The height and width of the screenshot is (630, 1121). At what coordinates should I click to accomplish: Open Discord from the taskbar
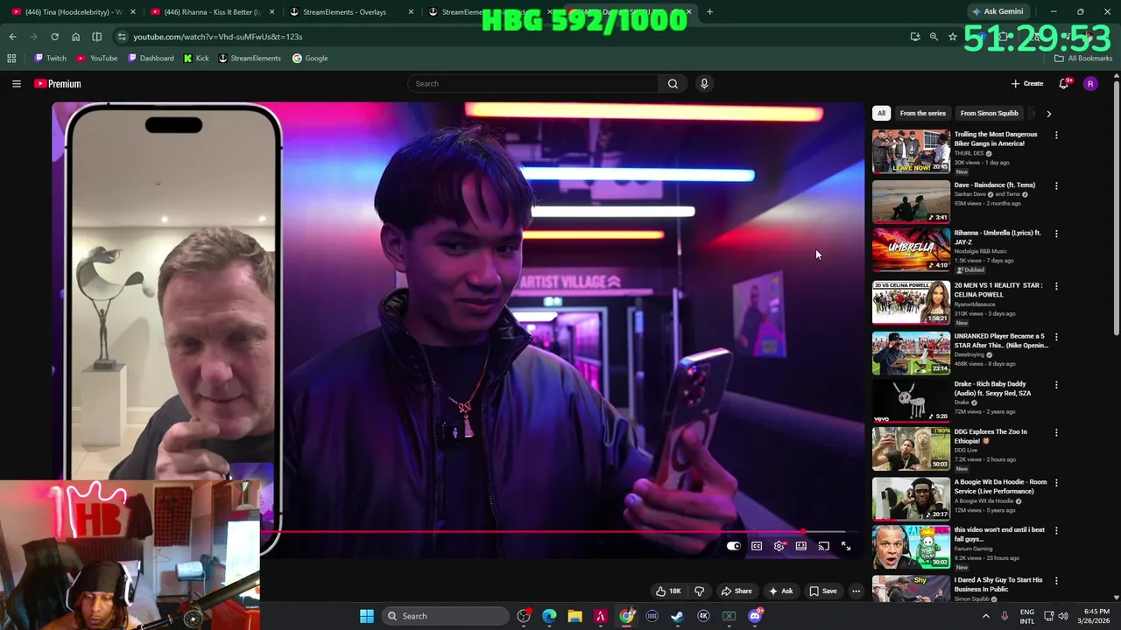755,616
